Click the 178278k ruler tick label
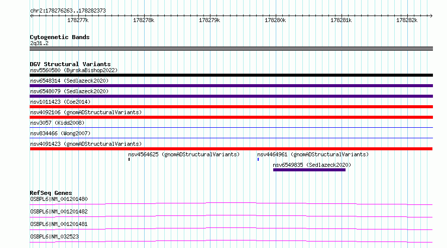The width and height of the screenshot is (447, 248). (x=144, y=20)
